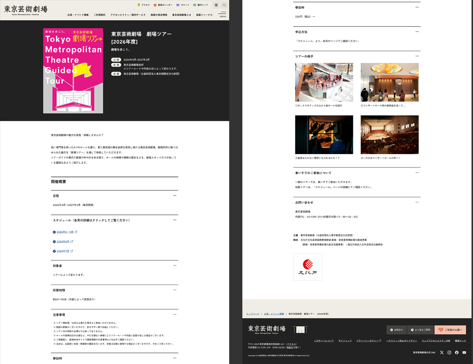The width and height of the screenshot is (473, 364).
Task: Open 東京芸術劇場とは menu item
Action: pyautogui.click(x=182, y=15)
